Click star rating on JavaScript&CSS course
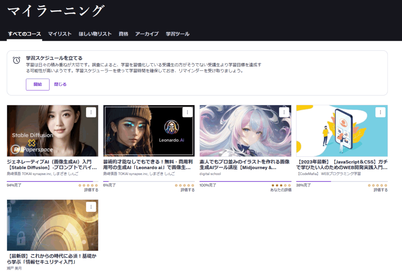402x274 pixels. 378,185
